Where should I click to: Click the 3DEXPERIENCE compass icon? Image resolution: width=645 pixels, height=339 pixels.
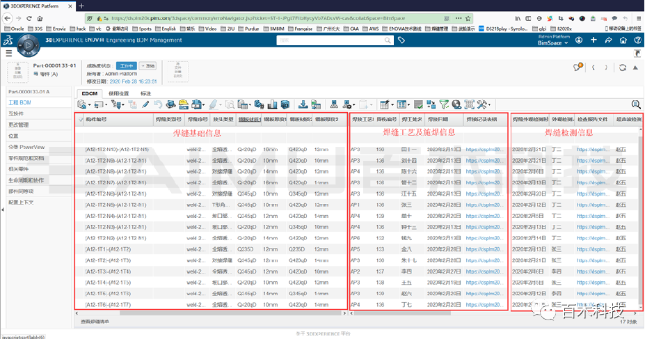[28, 44]
